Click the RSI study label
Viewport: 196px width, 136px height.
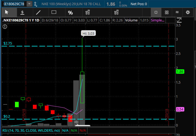[30, 131]
